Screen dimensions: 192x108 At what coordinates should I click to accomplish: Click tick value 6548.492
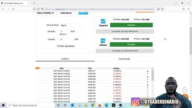click(92, 73)
